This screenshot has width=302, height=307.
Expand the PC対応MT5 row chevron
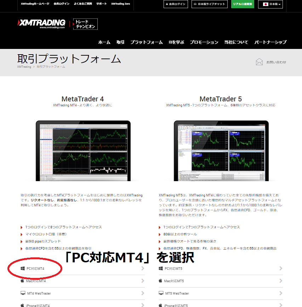click(281, 268)
